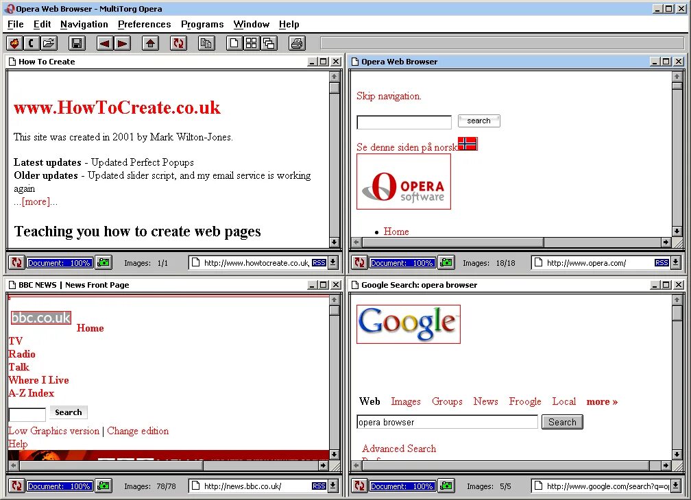
Task: Toggle image loading in Google Search window
Action: [x=447, y=486]
